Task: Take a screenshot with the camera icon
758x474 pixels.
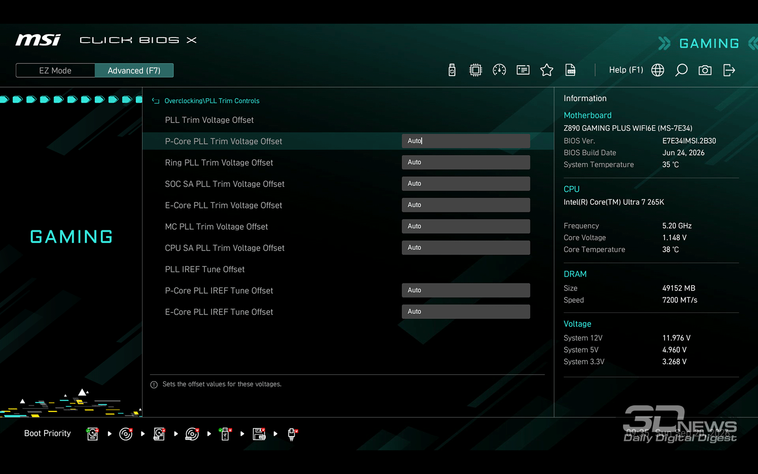Action: [x=705, y=70]
